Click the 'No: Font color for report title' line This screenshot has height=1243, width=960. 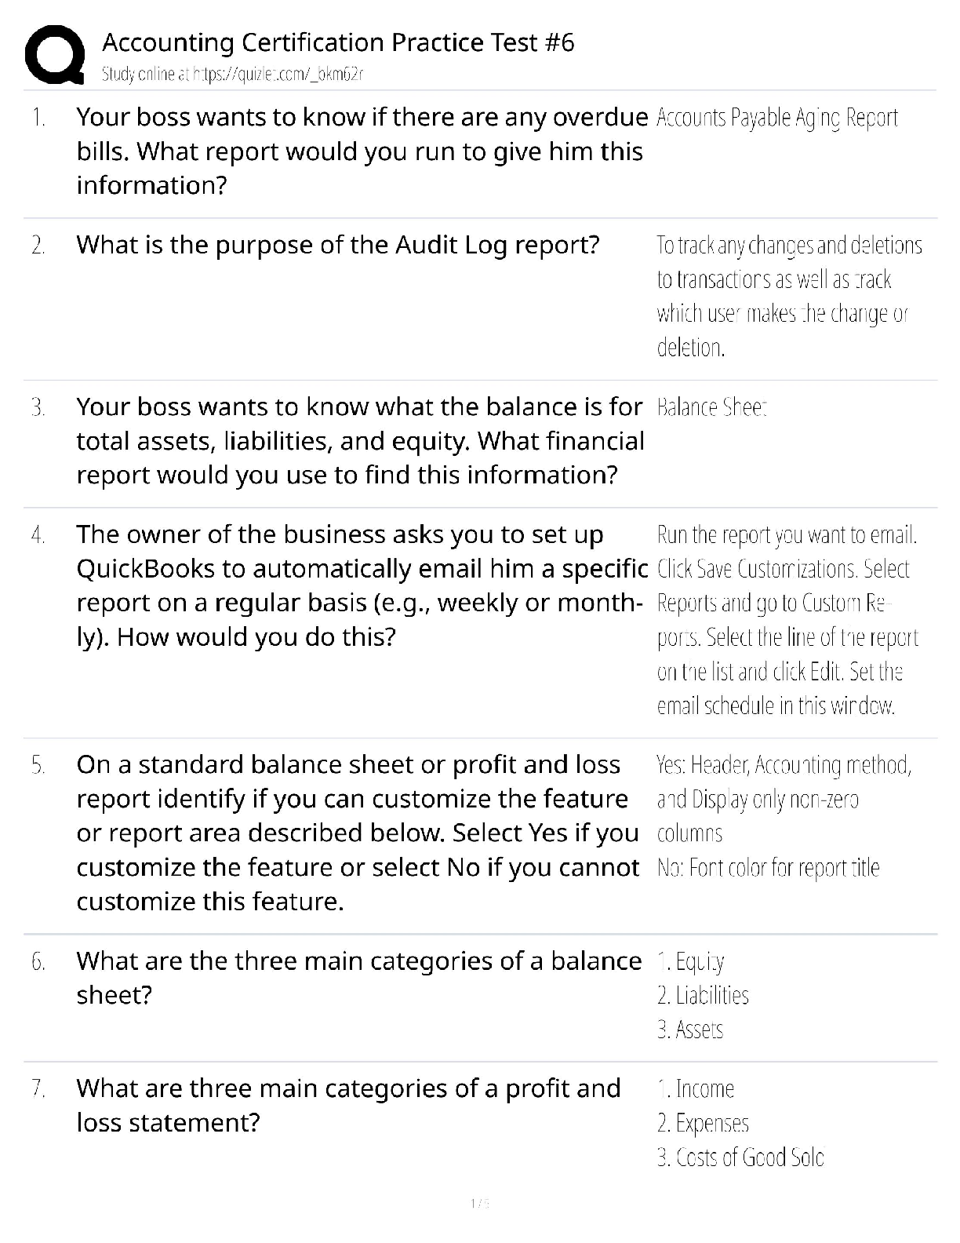point(768,868)
